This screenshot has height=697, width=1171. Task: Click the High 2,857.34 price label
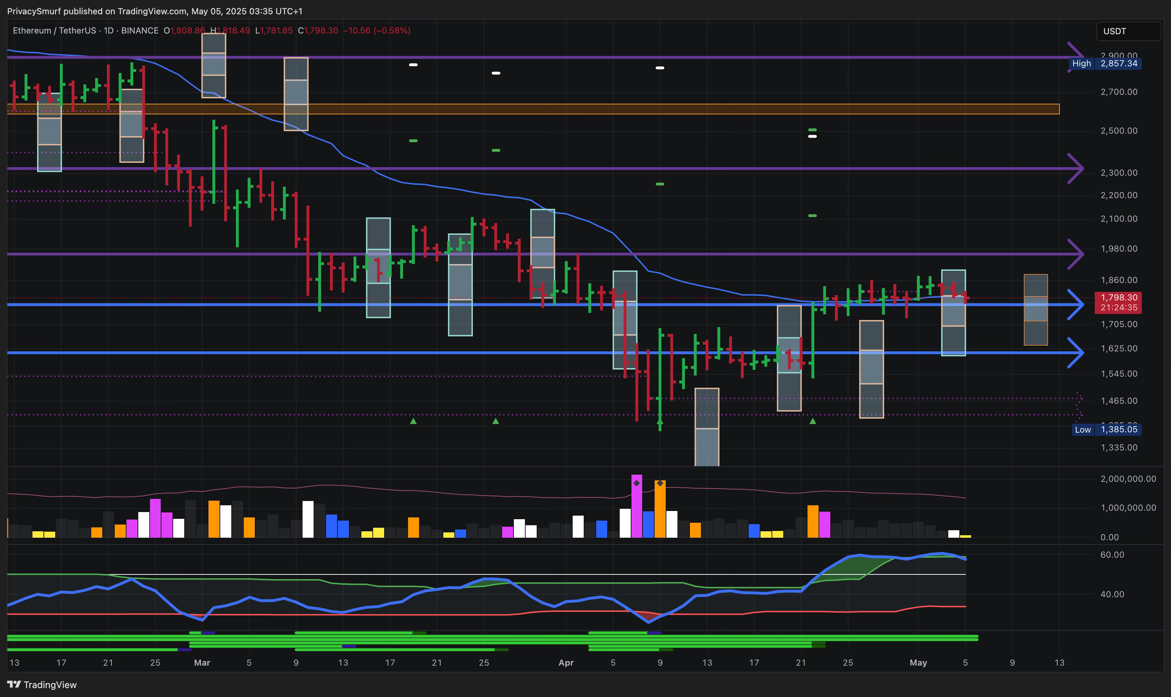(x=1105, y=63)
